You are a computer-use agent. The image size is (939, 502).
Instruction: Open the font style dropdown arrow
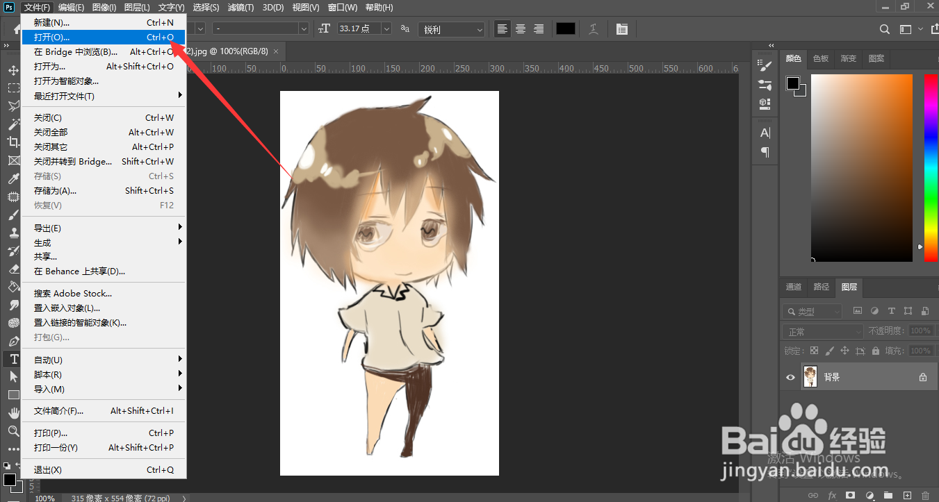tap(303, 29)
